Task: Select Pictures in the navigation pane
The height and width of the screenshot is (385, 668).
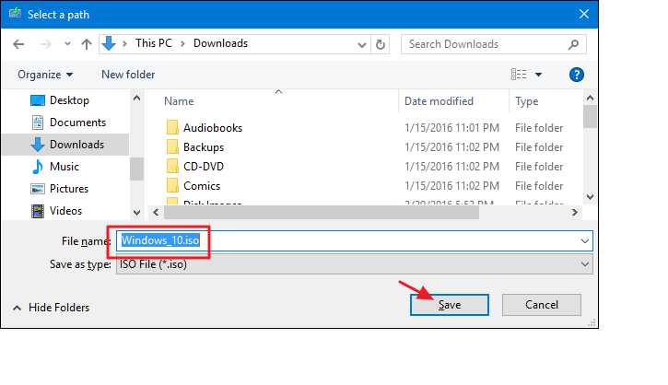Action: pyautogui.click(x=68, y=189)
